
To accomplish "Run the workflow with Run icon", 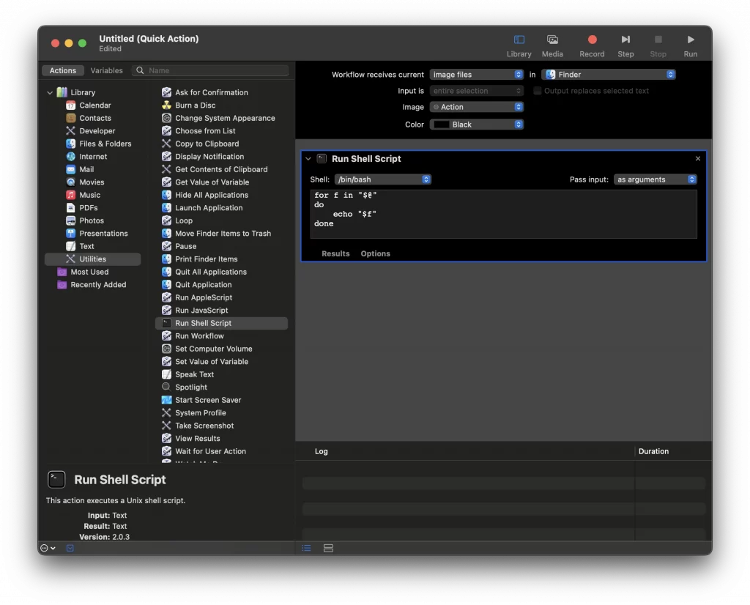I will (690, 40).
